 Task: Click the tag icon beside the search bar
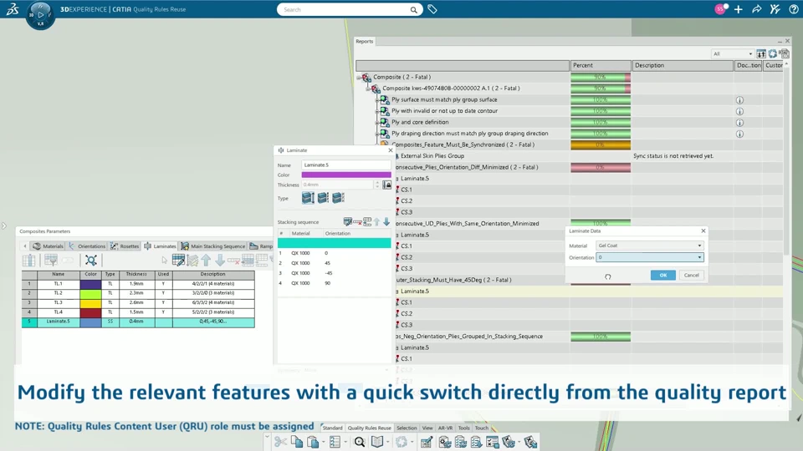tap(432, 9)
